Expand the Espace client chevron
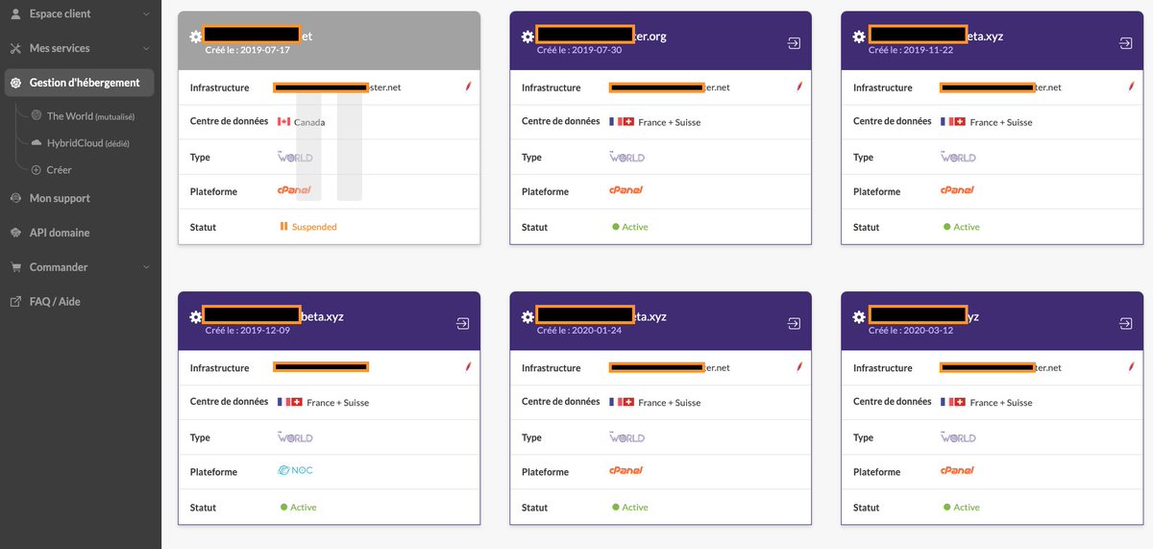This screenshot has width=1153, height=549. [145, 14]
